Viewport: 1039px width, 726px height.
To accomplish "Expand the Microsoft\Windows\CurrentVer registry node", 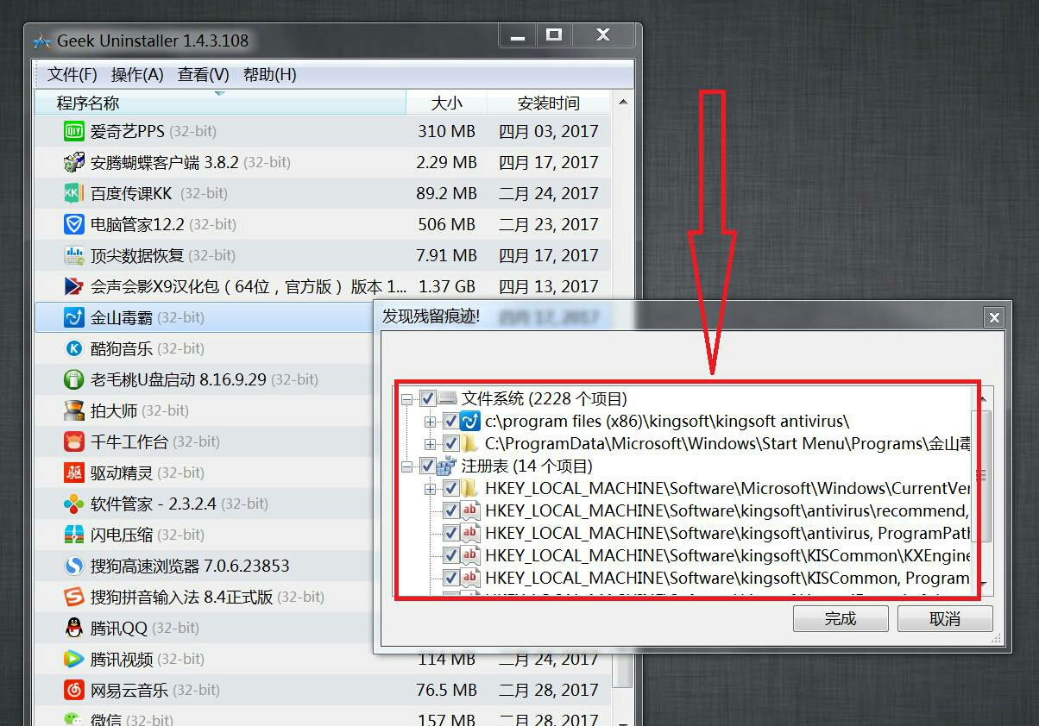I will click(430, 488).
